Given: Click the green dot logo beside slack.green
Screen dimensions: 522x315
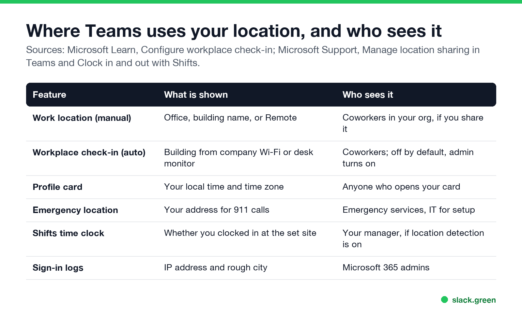Looking at the screenshot, I should 444,300.
